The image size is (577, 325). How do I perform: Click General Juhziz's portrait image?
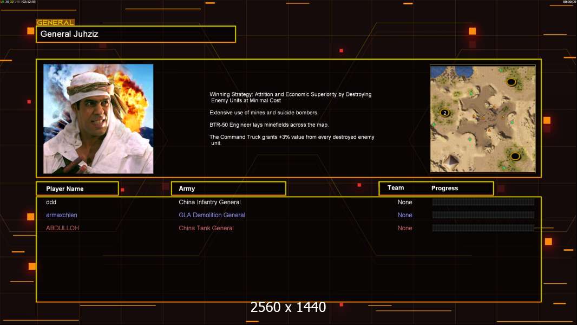(x=98, y=119)
